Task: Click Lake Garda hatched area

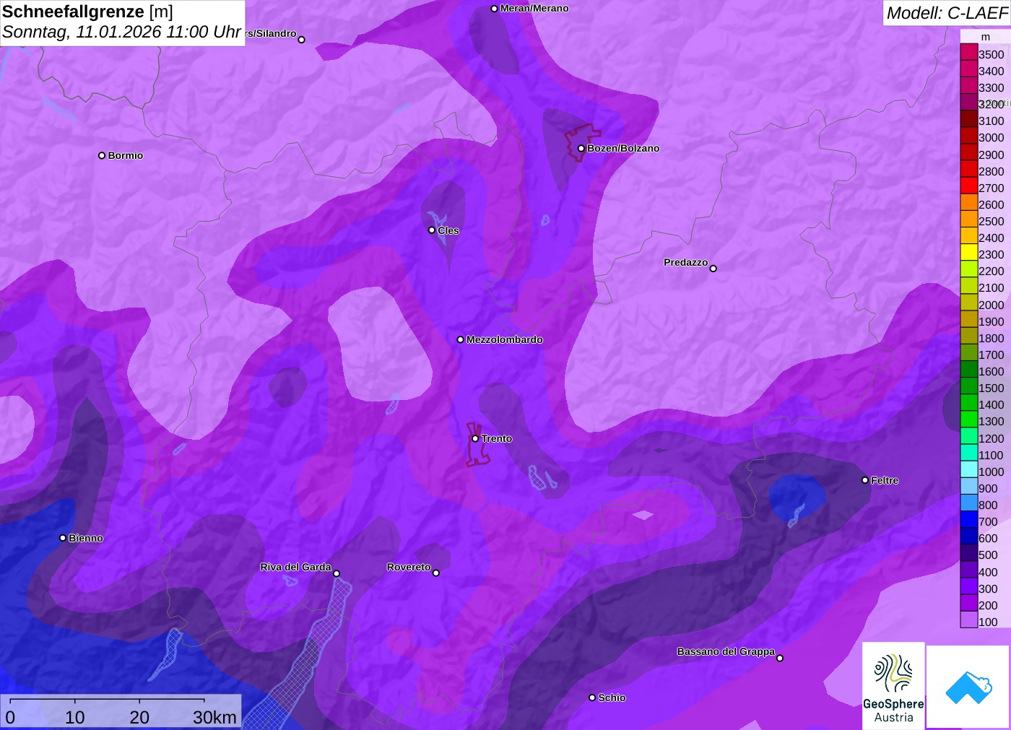Action: click(x=307, y=657)
